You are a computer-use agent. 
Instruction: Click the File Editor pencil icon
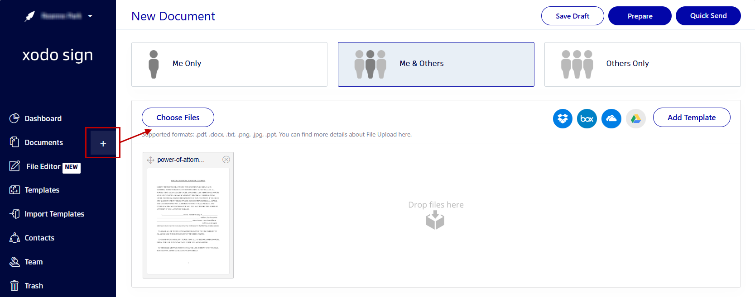pyautogui.click(x=14, y=166)
